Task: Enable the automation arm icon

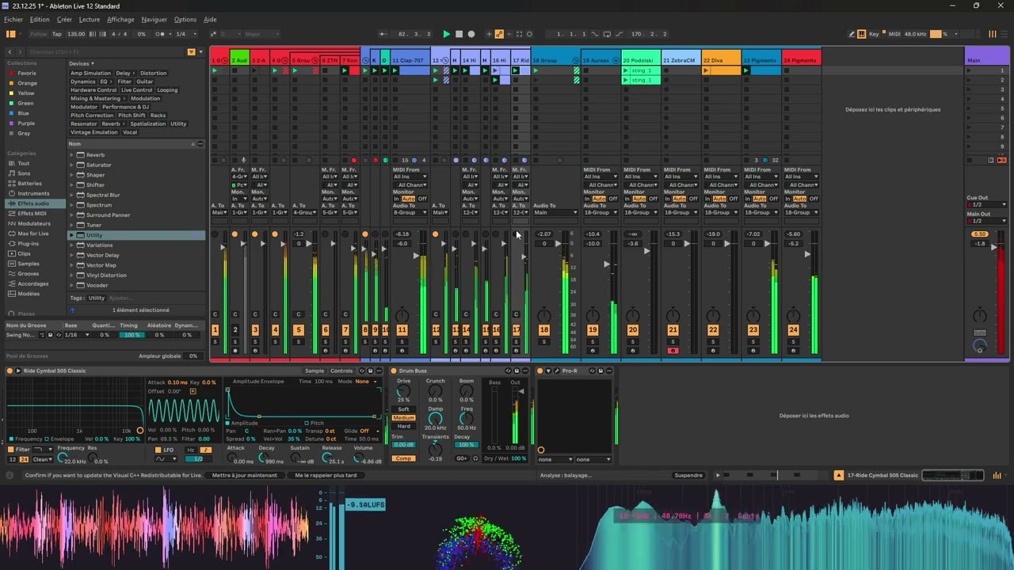Action: (499, 34)
